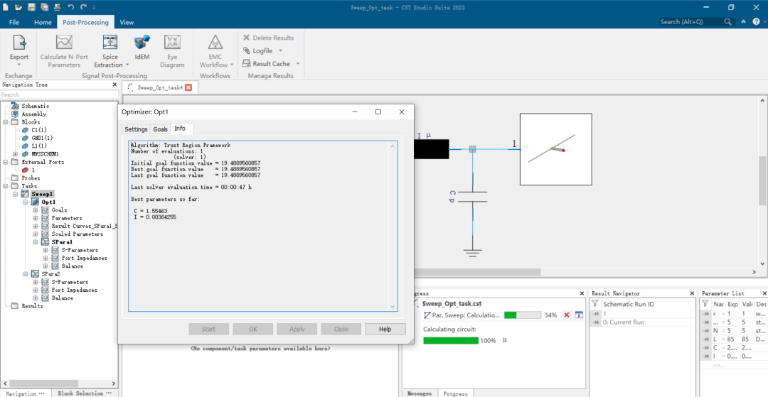Image resolution: width=768 pixels, height=397 pixels.
Task: Click the Undo arrow icon
Action: point(70,7)
